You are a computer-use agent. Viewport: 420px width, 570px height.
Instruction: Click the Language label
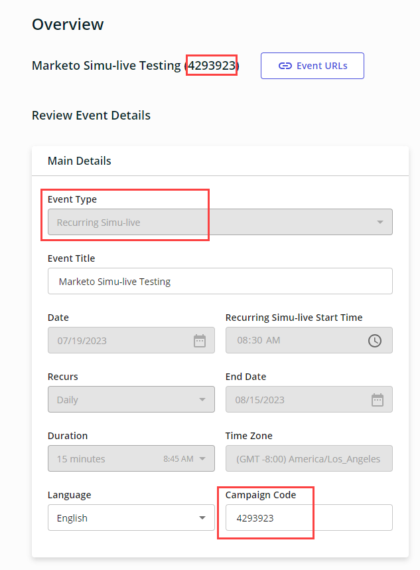(69, 495)
